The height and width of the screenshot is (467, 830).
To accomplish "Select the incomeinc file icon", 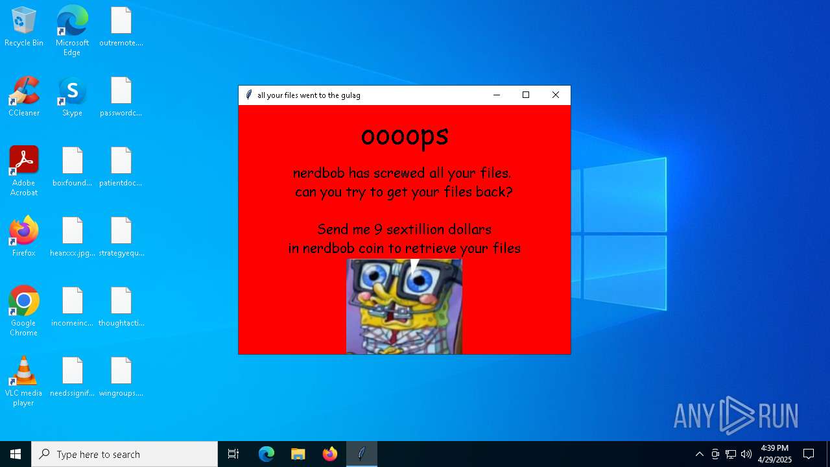I will pyautogui.click(x=72, y=307).
